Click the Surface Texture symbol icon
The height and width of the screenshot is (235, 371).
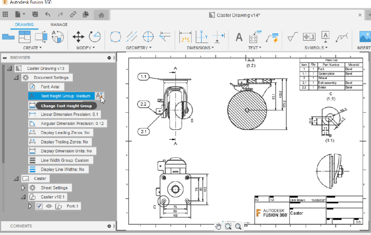pyautogui.click(x=292, y=37)
